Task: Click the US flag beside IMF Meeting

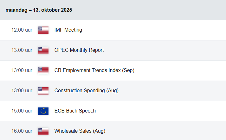Action: point(43,30)
